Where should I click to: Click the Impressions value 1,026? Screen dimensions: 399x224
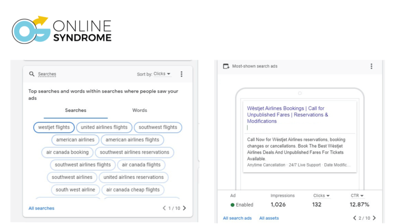278,205
